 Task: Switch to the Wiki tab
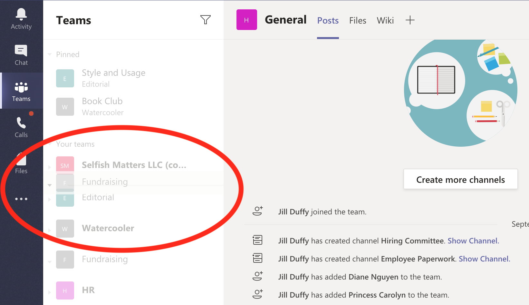click(x=385, y=20)
